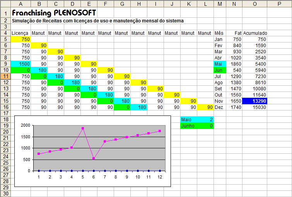Select the yellow 750 cell in row 5
Image resolution: width=292 pixels, height=197 pixels.
pyautogui.click(x=21, y=39)
